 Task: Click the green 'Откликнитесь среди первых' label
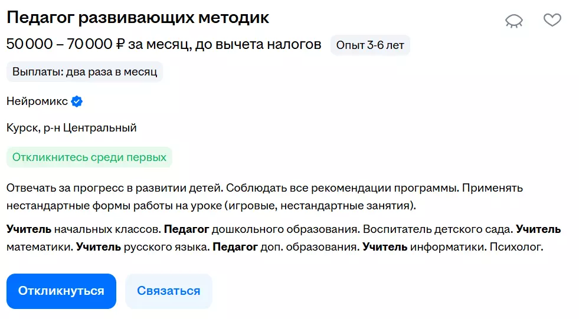coord(89,157)
